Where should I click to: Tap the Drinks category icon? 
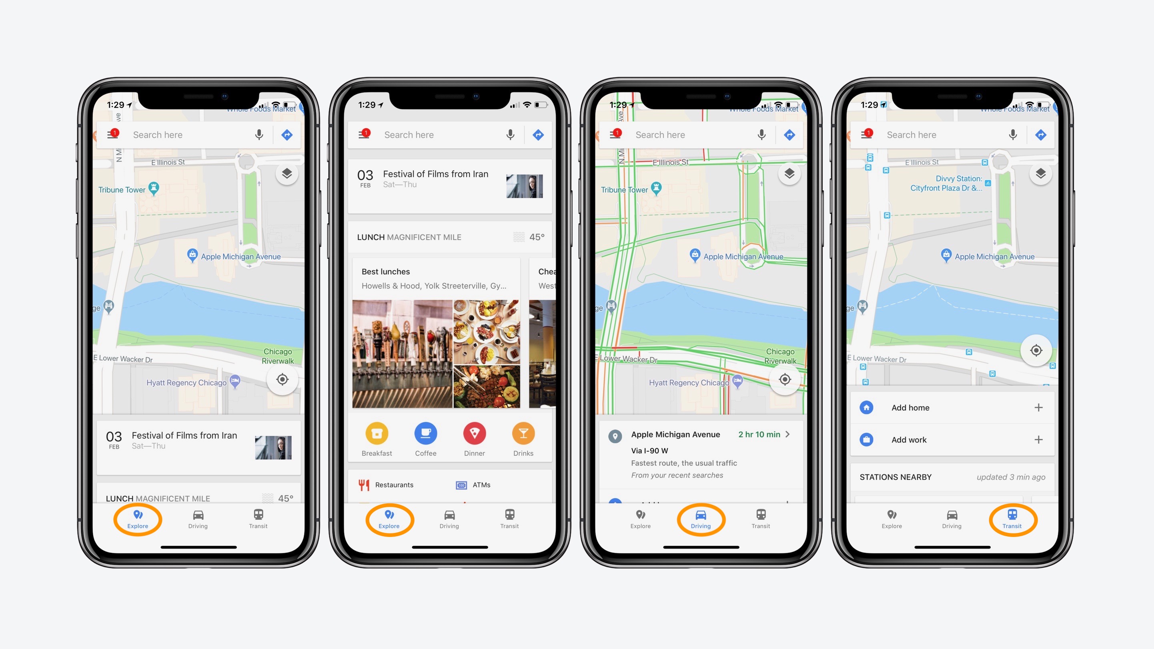point(522,439)
